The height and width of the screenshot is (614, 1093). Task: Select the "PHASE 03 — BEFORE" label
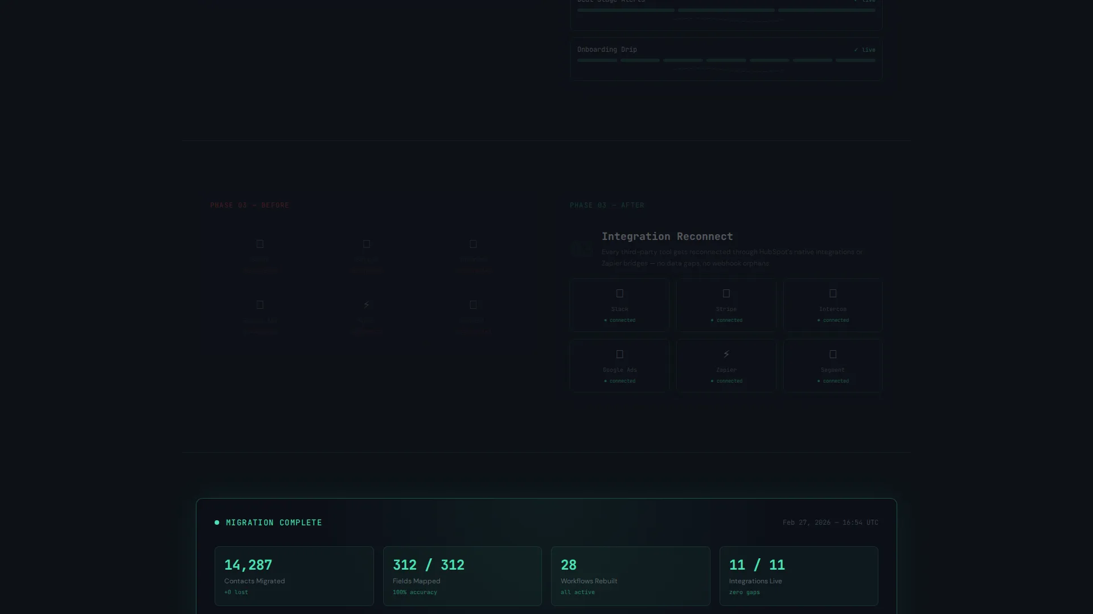coord(250,205)
